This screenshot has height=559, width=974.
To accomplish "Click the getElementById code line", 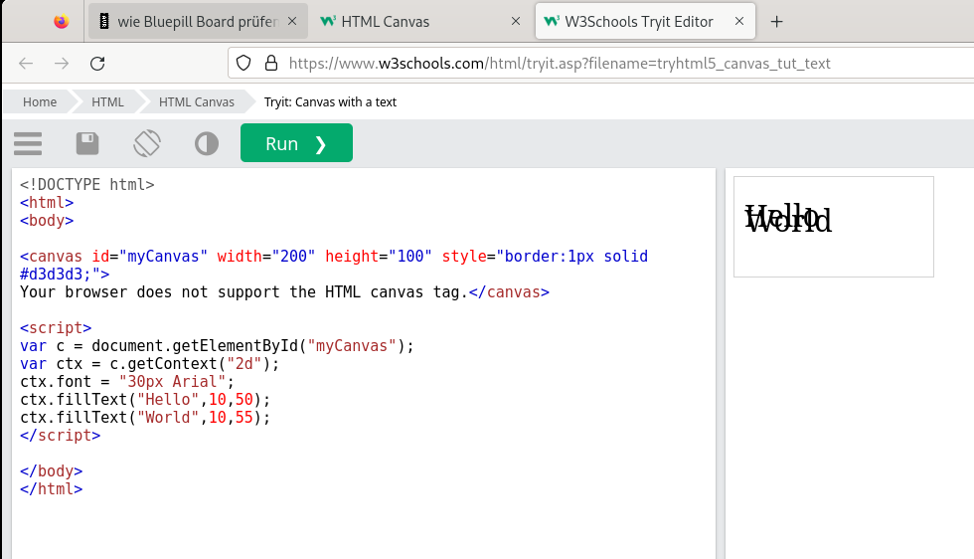I will (217, 346).
